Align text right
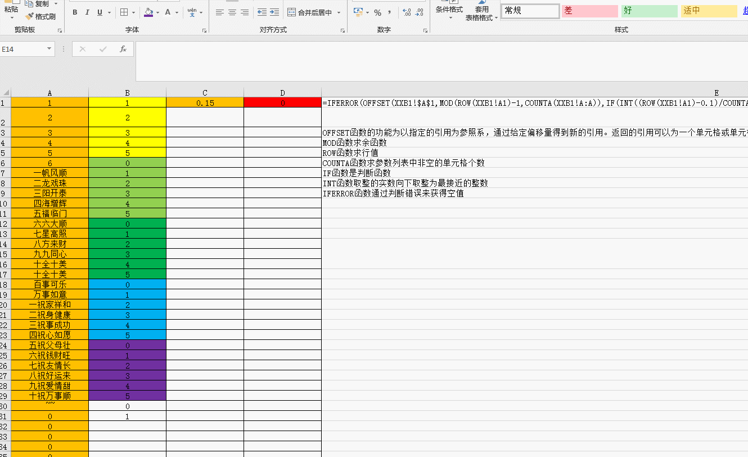This screenshot has width=748, height=457. [x=245, y=12]
